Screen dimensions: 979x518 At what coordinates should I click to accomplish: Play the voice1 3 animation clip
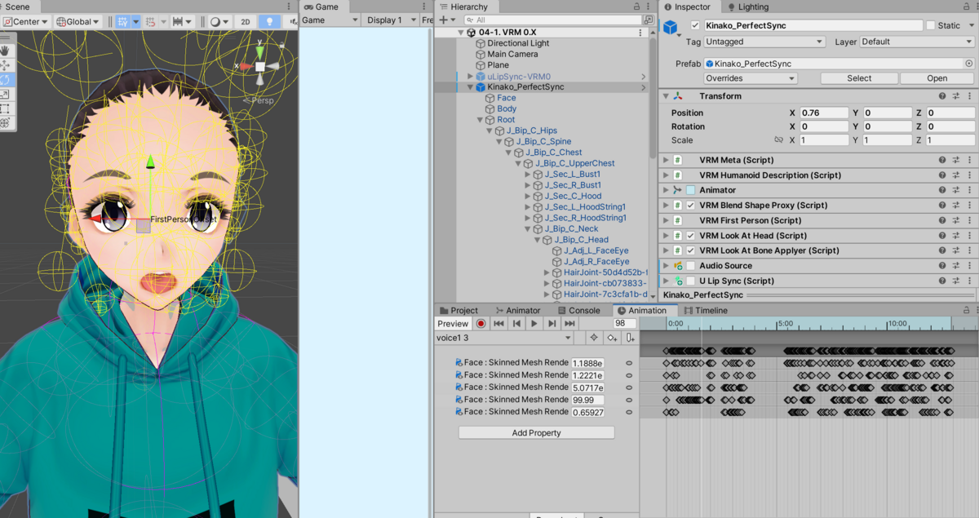click(x=534, y=324)
